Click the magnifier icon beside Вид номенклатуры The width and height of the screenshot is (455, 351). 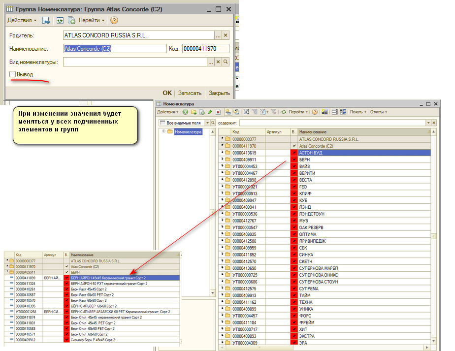click(226, 62)
